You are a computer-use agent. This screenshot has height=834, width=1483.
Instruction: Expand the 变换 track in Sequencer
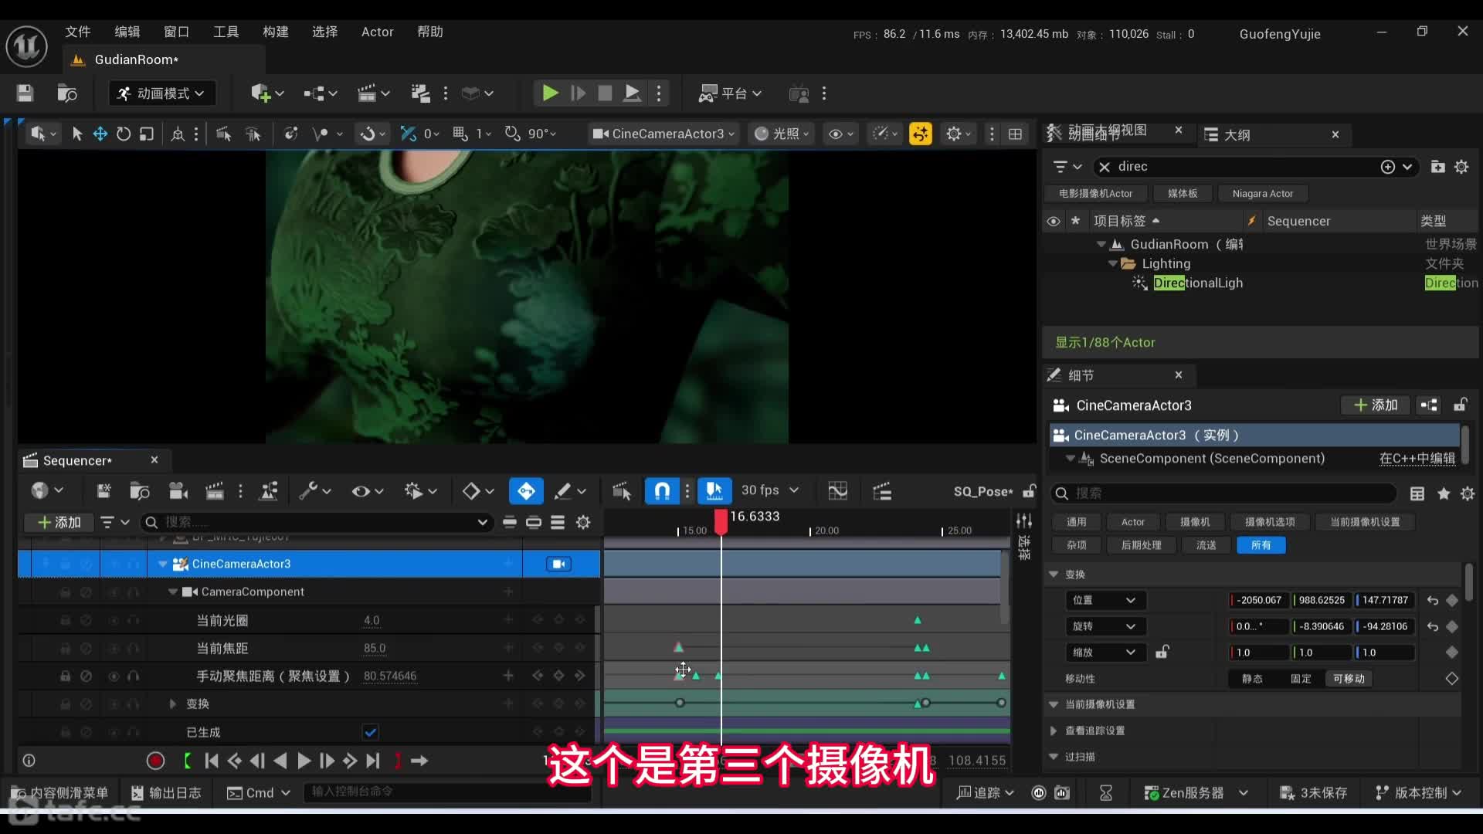click(x=173, y=704)
